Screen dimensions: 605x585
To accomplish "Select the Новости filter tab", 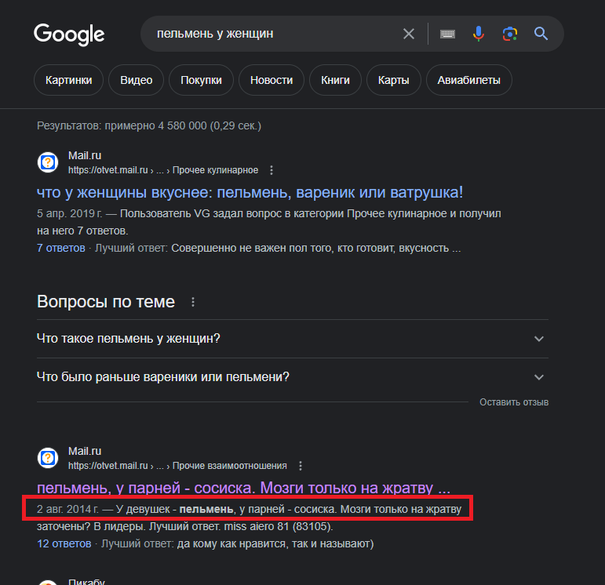I will [272, 80].
